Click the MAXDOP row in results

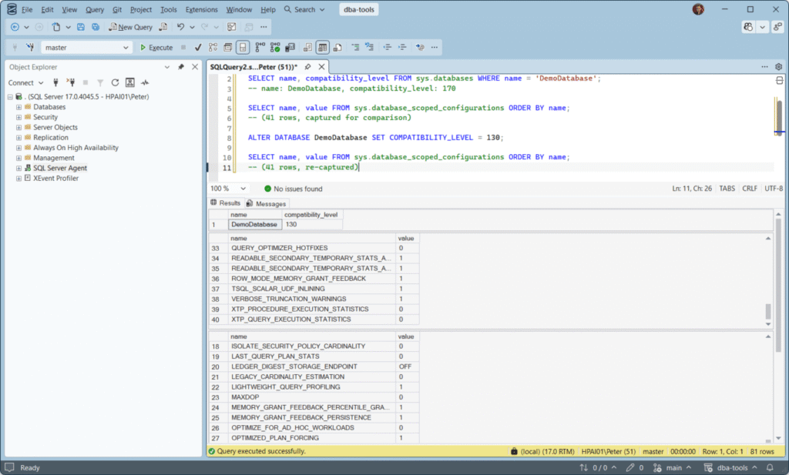(x=314, y=397)
